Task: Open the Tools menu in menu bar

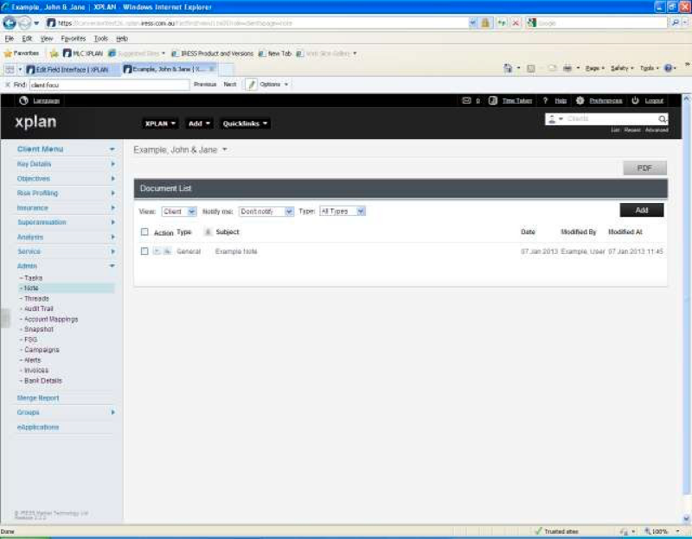Action: 101,39
